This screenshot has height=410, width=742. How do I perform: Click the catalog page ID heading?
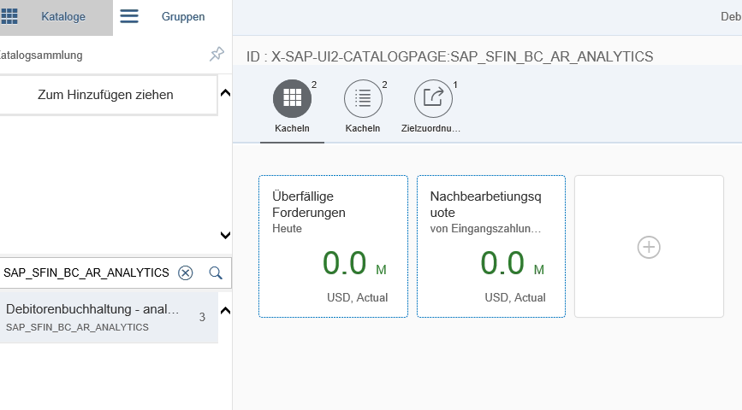449,56
